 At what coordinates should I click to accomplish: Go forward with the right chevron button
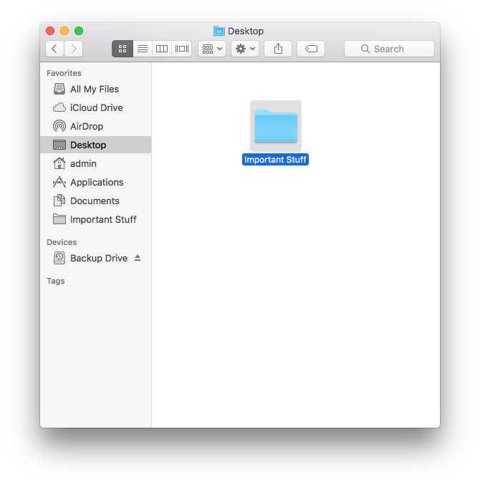click(x=74, y=49)
